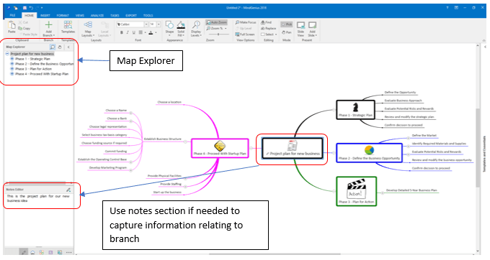Open the Templates gallery icon
The height and width of the screenshot is (260, 490).
pyautogui.click(x=68, y=25)
